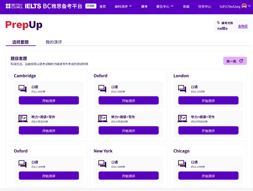253x191 pixels.
Task: Start top Oxford 口语 test
Action: click(x=129, y=100)
